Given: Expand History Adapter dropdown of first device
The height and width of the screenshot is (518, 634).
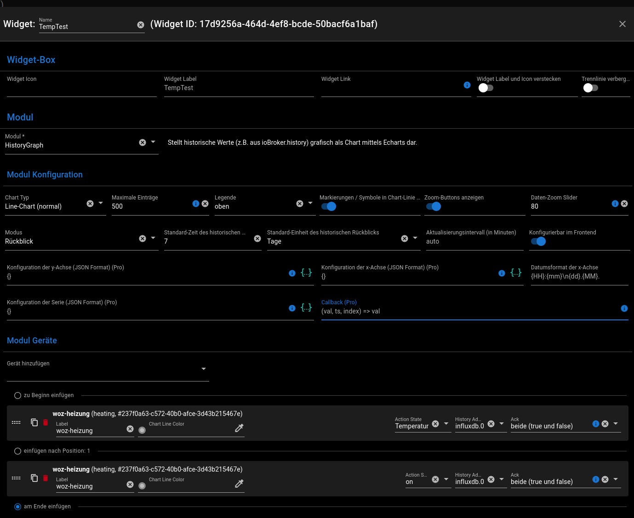Looking at the screenshot, I should coord(502,423).
